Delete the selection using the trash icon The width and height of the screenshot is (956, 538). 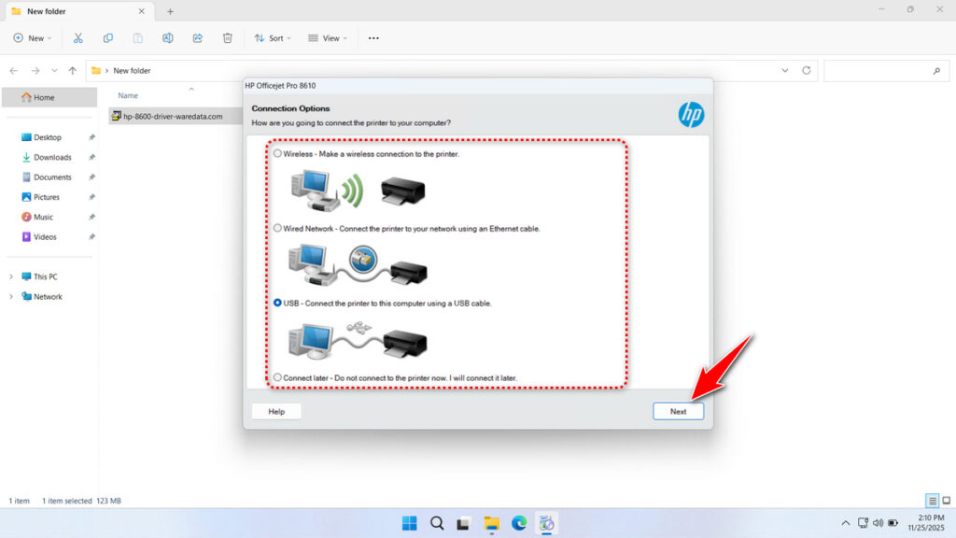pos(227,37)
